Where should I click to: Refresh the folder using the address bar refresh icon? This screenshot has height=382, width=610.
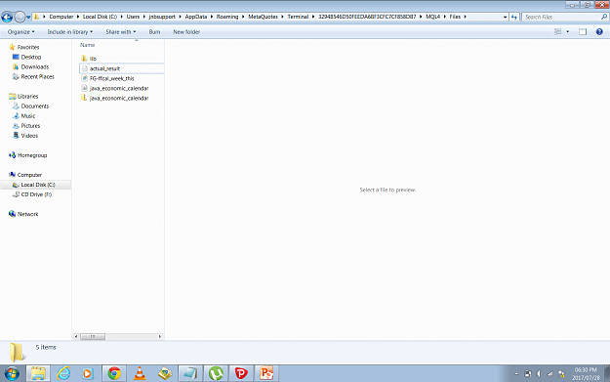[514, 18]
